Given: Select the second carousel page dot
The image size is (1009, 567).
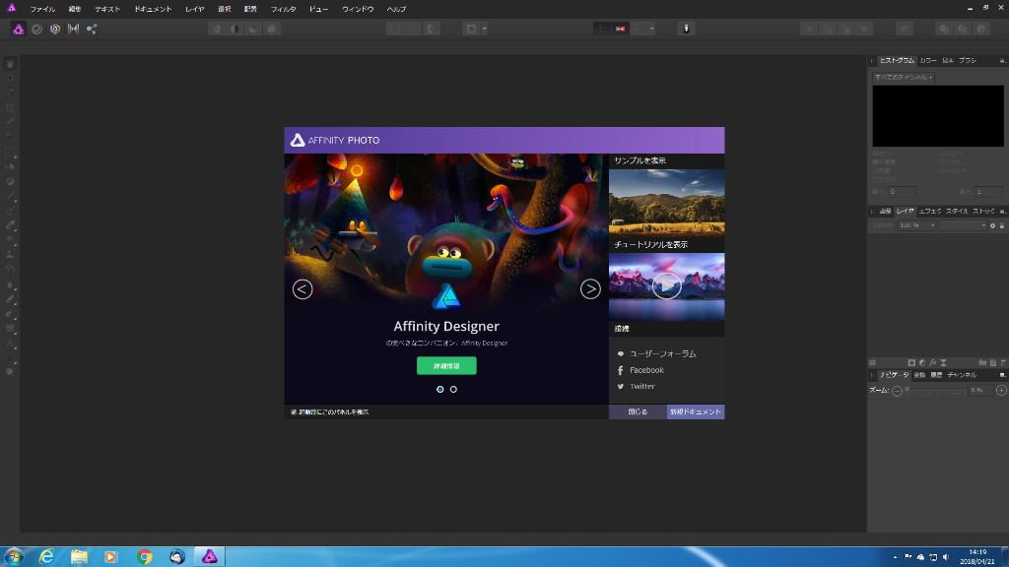Looking at the screenshot, I should (x=453, y=389).
